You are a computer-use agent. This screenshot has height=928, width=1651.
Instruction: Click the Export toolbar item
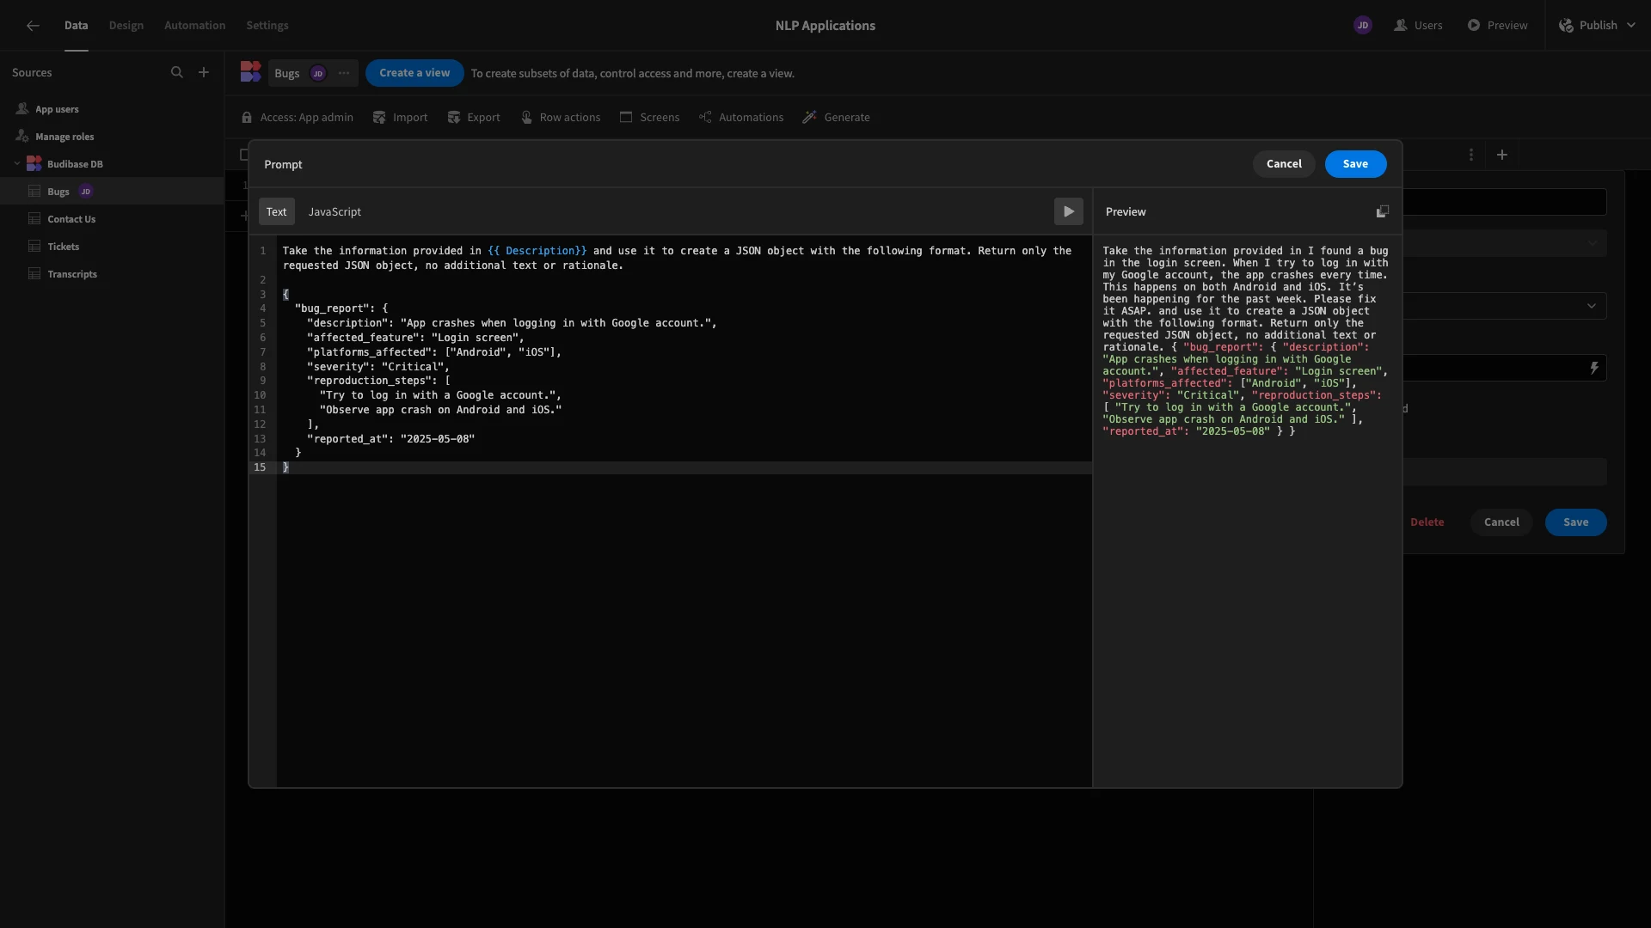pos(474,118)
